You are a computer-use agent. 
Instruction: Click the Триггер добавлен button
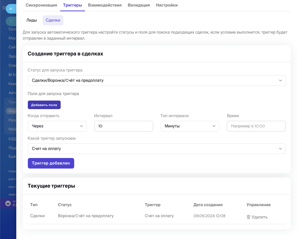click(51, 163)
